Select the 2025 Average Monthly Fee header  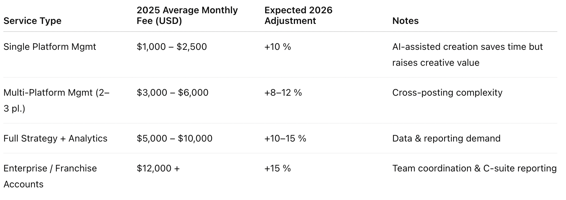point(187,15)
